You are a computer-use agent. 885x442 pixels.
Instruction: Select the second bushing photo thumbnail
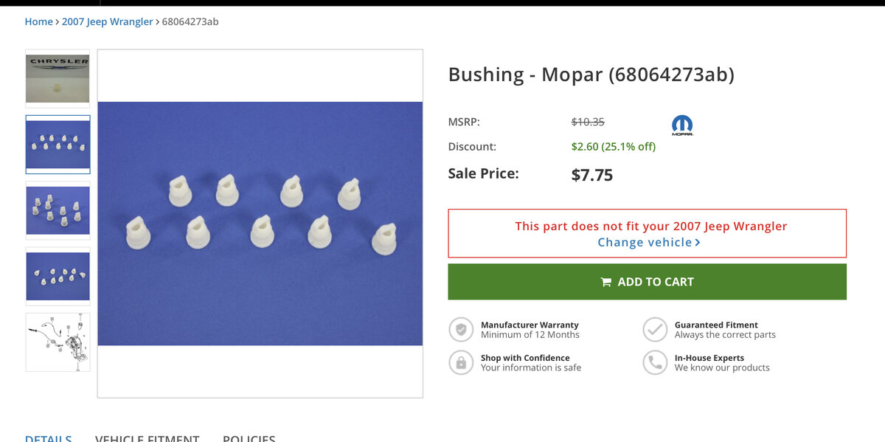(58, 144)
